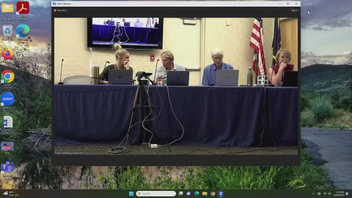Open network settings from the tray
The height and width of the screenshot is (198, 352).
point(324,194)
